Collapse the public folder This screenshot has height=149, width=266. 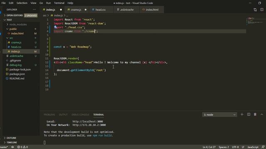pos(21,29)
